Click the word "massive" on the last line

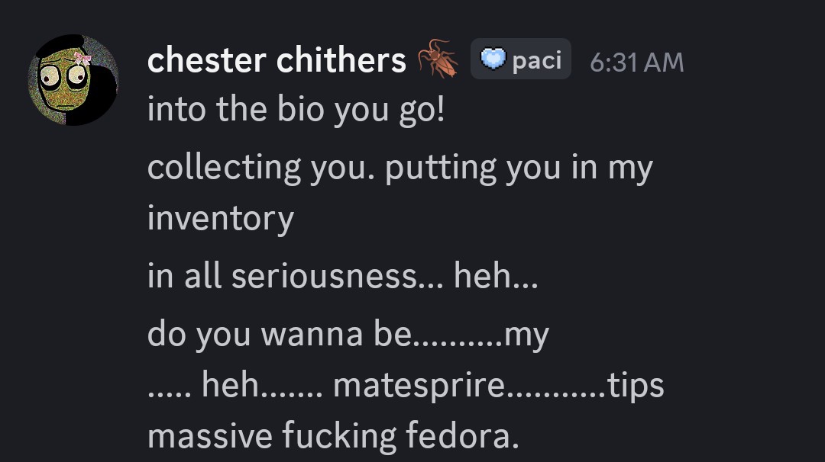click(210, 435)
